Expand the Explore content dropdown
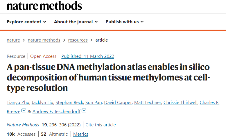226x138 pixels. pos(26,21)
